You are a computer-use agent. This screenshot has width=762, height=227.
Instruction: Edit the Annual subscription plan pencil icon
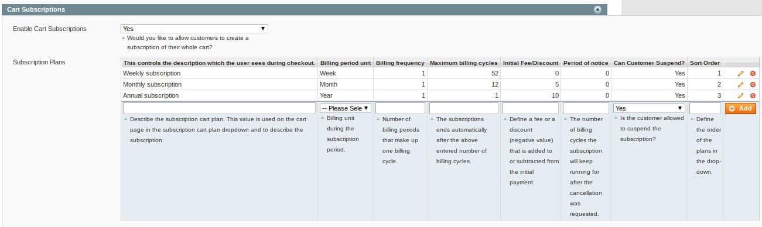(x=740, y=95)
